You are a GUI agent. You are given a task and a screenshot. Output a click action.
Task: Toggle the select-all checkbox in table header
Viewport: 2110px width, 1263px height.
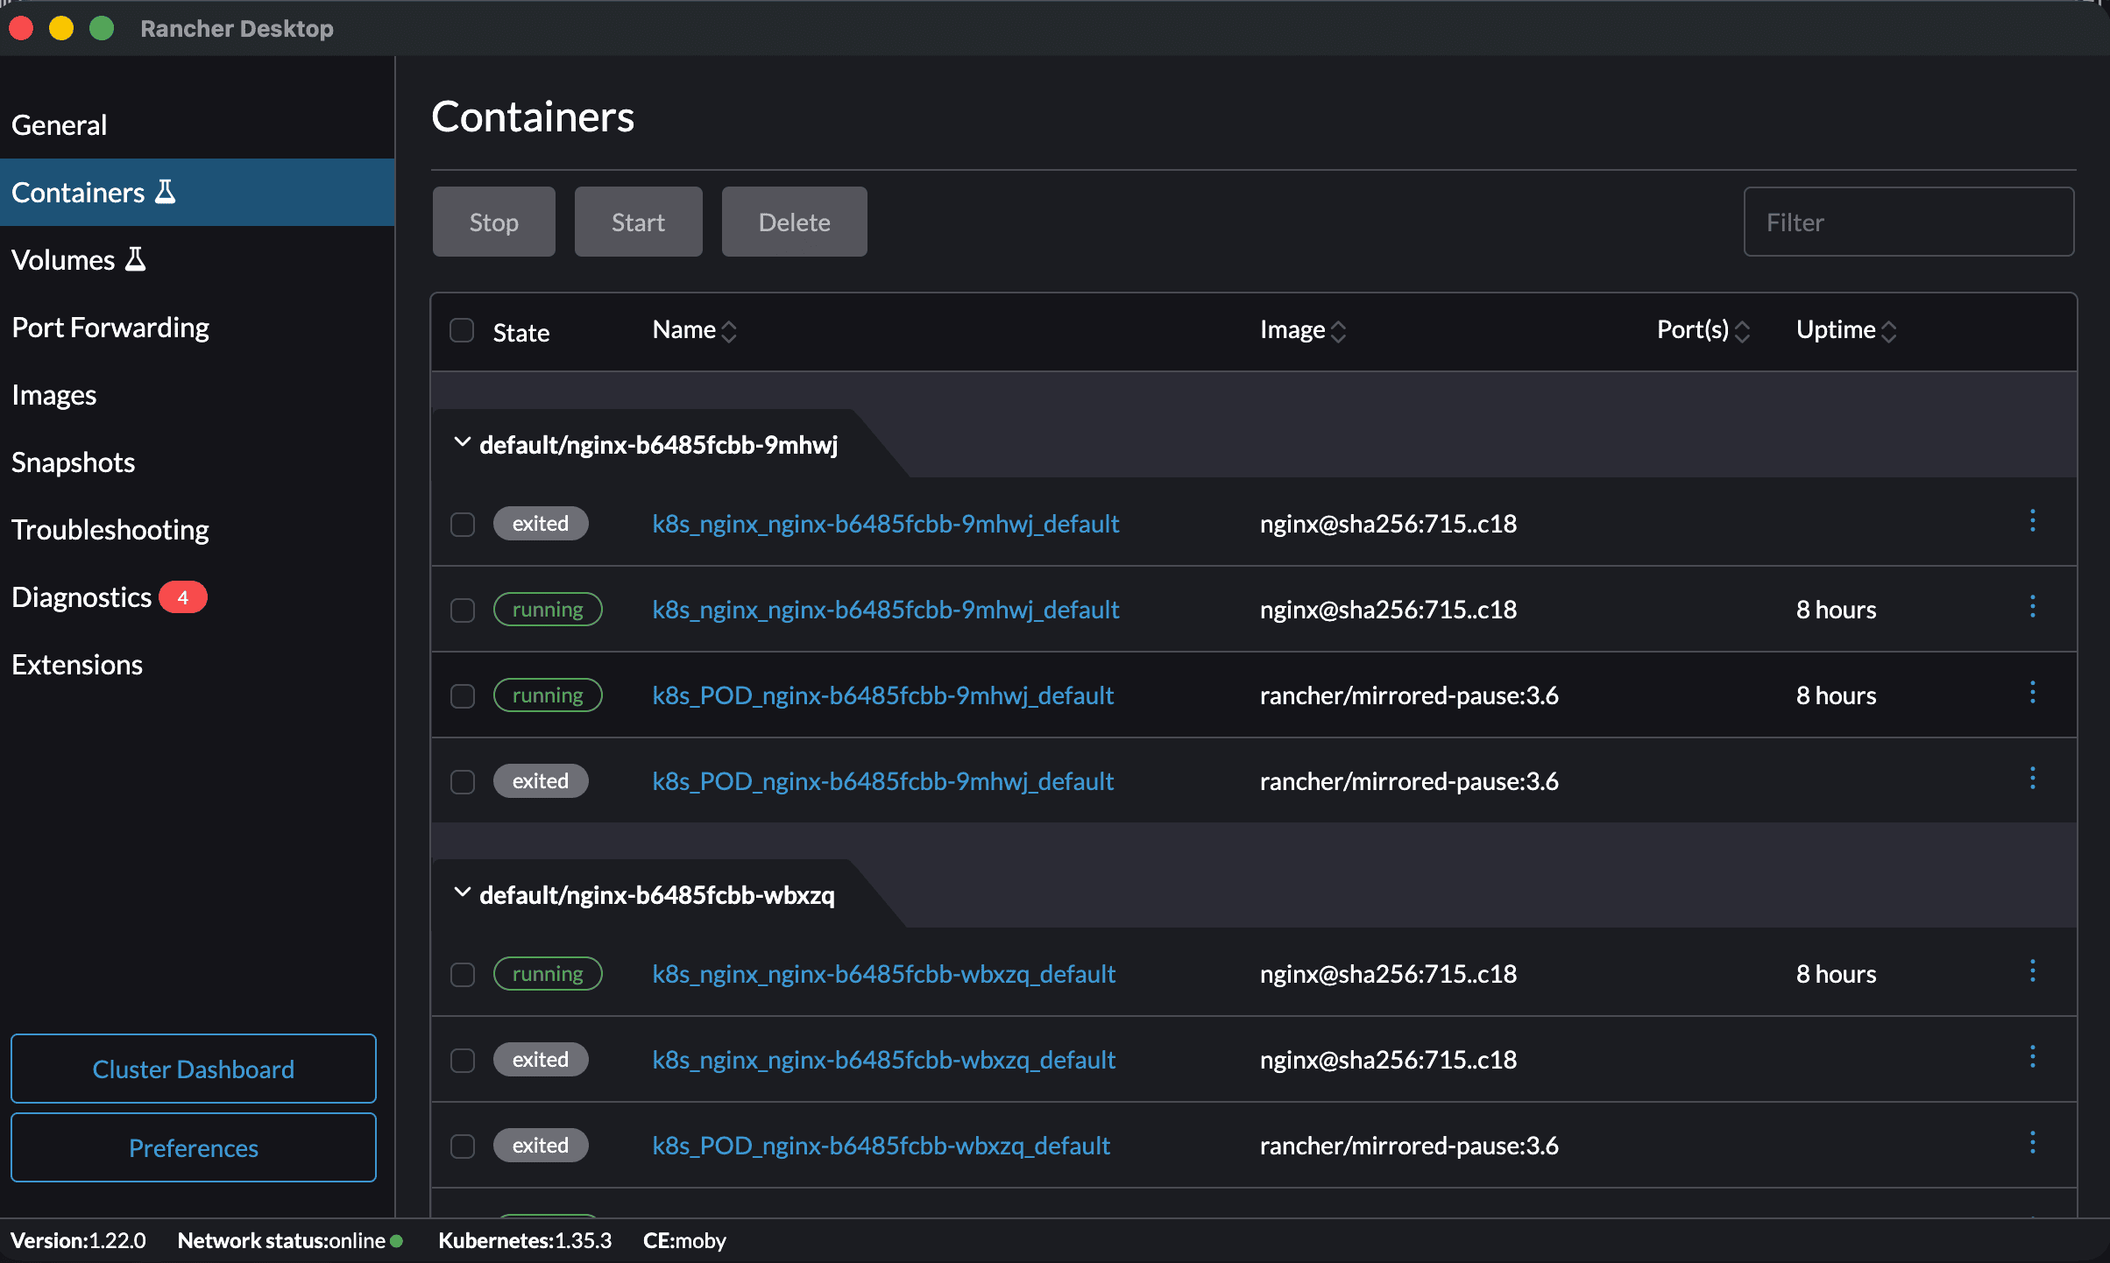pos(462,329)
